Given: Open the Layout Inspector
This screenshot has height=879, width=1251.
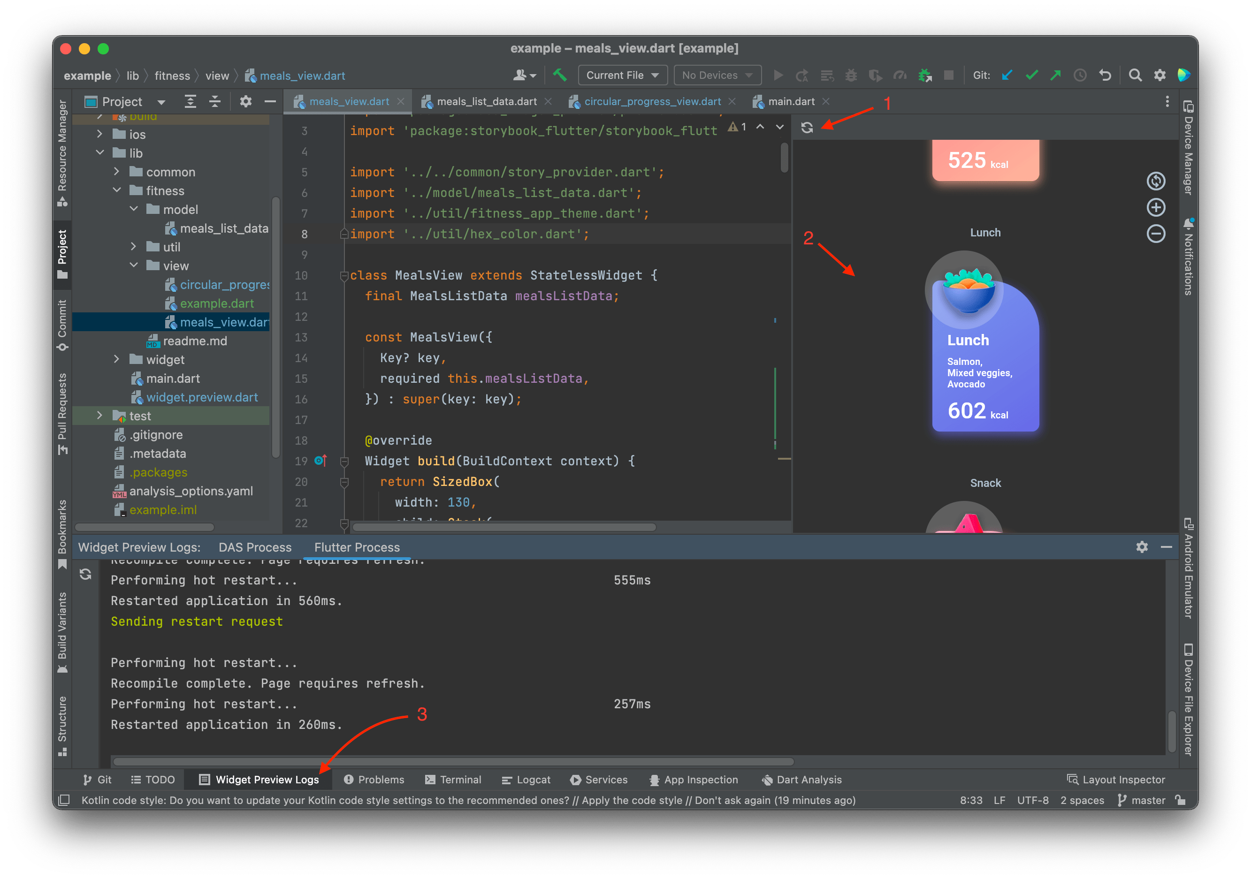Looking at the screenshot, I should [1116, 780].
